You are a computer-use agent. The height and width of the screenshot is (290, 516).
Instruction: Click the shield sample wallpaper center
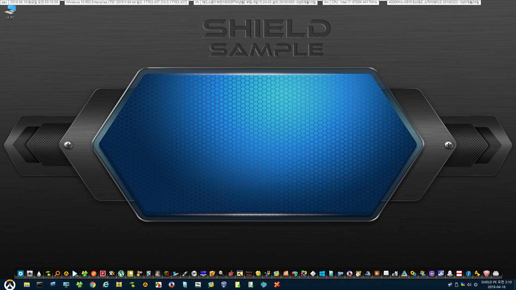tap(258, 145)
